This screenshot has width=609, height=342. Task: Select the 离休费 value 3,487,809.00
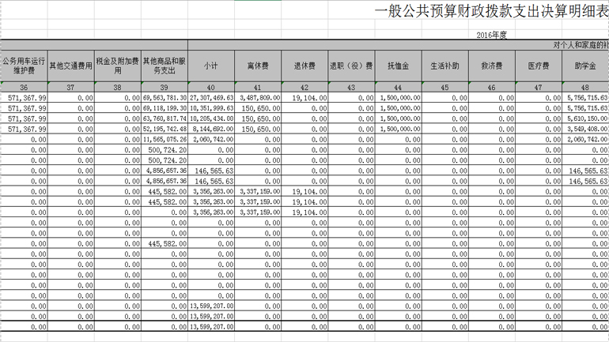pos(258,98)
